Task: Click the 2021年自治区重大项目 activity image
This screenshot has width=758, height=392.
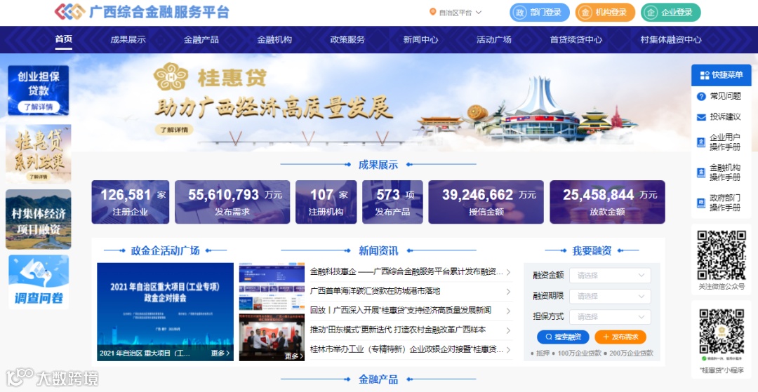Action: click(166, 312)
